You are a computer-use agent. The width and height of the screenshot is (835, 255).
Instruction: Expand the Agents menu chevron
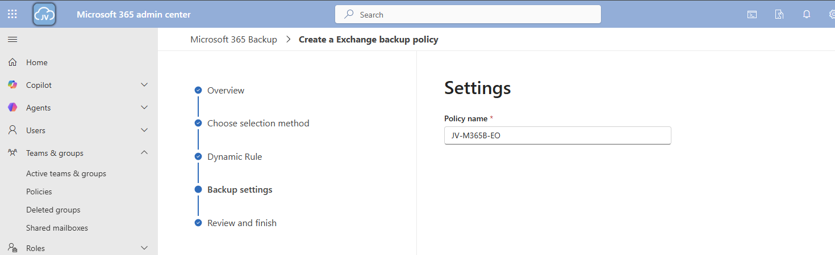click(144, 108)
